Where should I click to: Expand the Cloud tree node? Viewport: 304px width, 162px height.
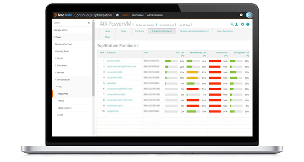56,58
